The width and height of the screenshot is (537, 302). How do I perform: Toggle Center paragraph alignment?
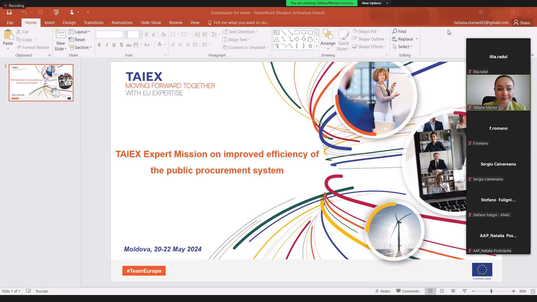click(180, 45)
